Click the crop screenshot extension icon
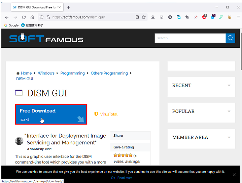Viewport: 242px width, 183px height. pyautogui.click(x=187, y=17)
